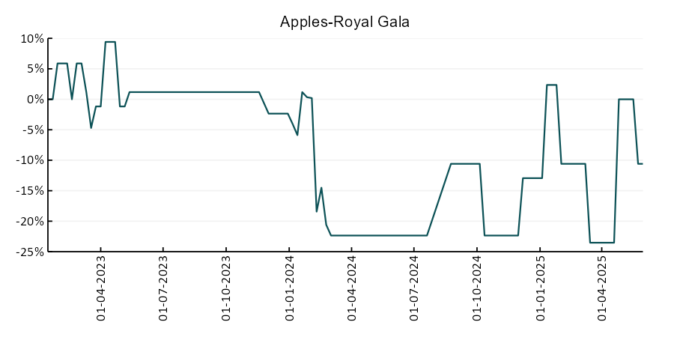Click the -15% y-axis label
674x337 pixels.
tap(31, 191)
